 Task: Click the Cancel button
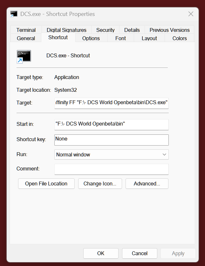(x=140, y=253)
